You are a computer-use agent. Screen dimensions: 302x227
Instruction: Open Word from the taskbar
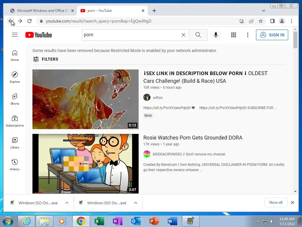tap(172, 221)
